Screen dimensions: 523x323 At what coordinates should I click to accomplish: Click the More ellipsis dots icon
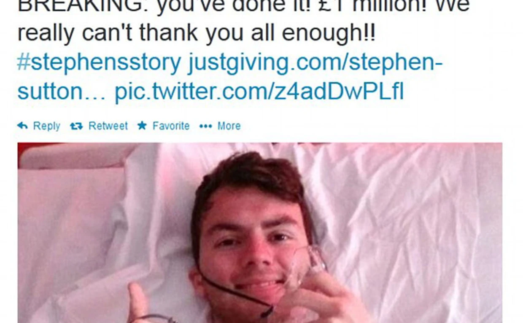[205, 126]
